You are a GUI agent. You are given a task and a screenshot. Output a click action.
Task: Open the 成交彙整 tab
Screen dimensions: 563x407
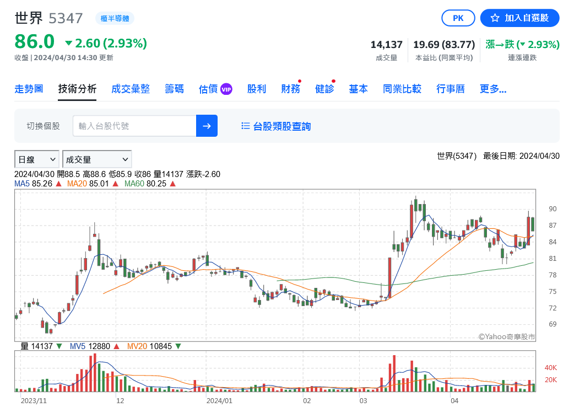pyautogui.click(x=131, y=89)
